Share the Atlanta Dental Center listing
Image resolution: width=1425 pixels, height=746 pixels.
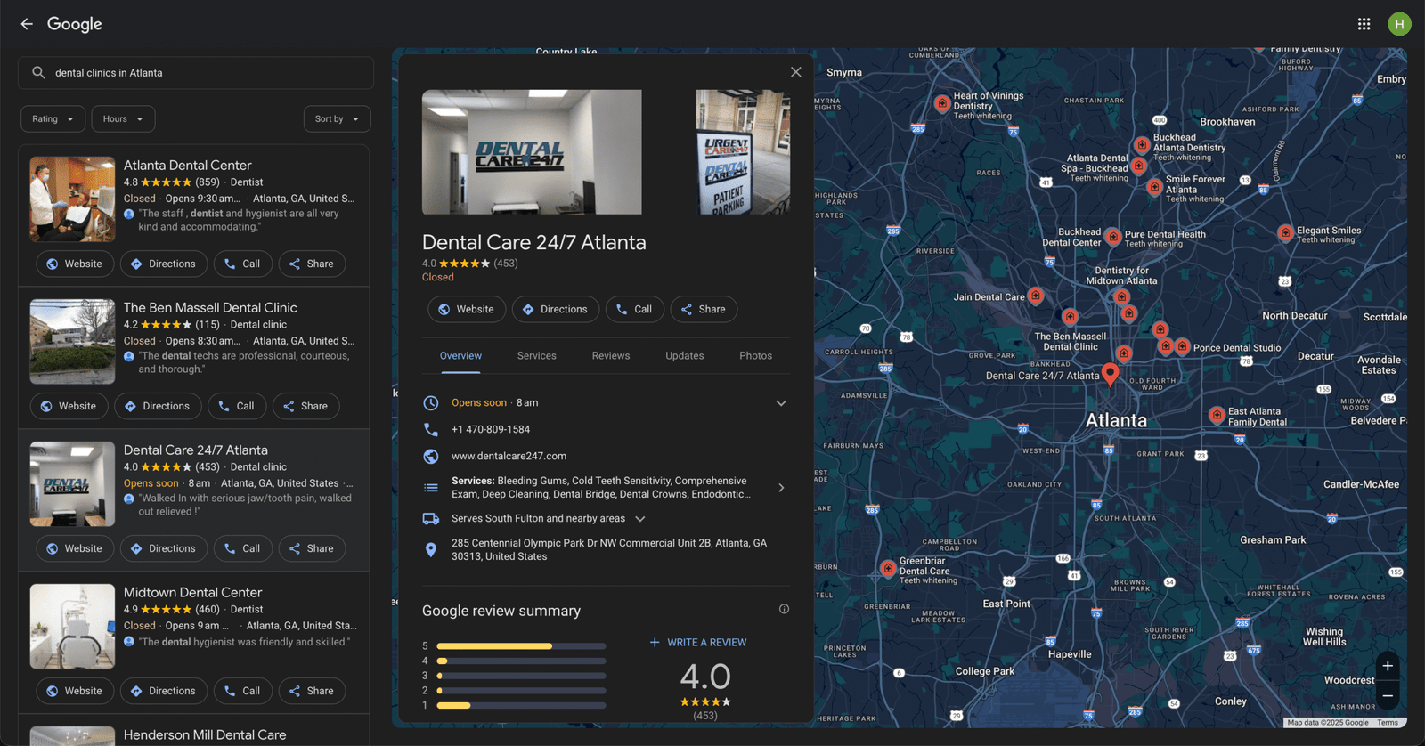pyautogui.click(x=312, y=264)
